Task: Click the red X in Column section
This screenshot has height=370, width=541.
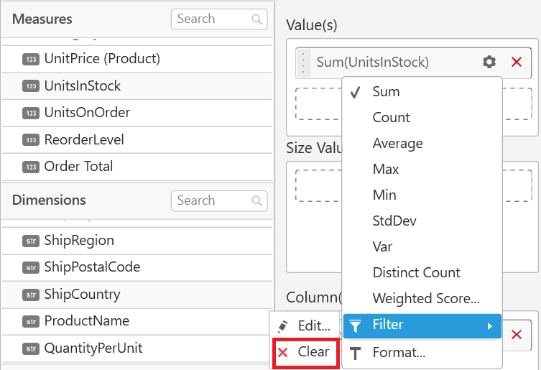Action: (516, 334)
